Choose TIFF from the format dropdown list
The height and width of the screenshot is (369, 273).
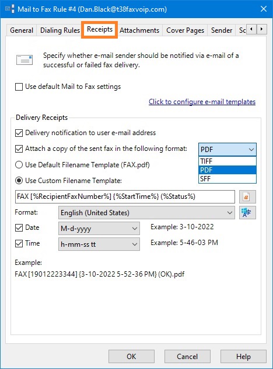point(228,161)
